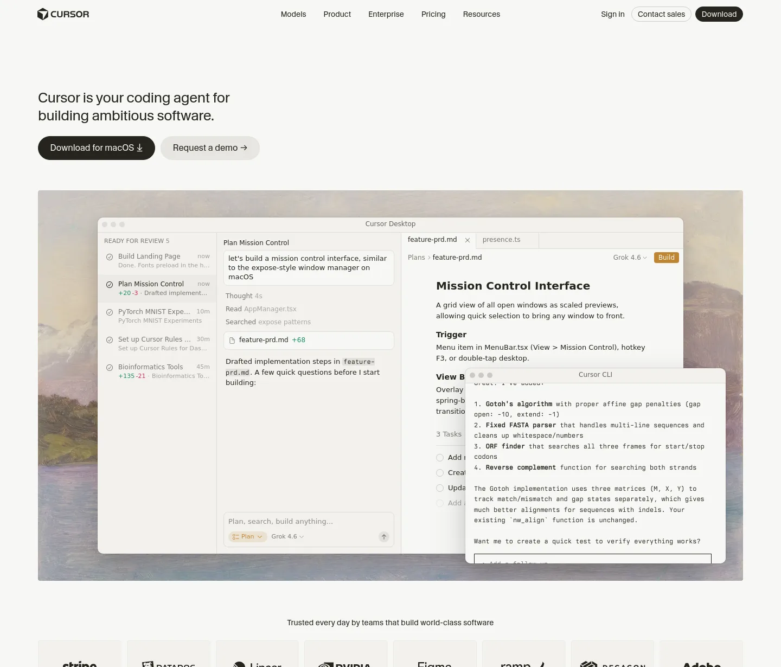This screenshot has height=667, width=781.
Task: Click Request a demo
Action: [210, 148]
